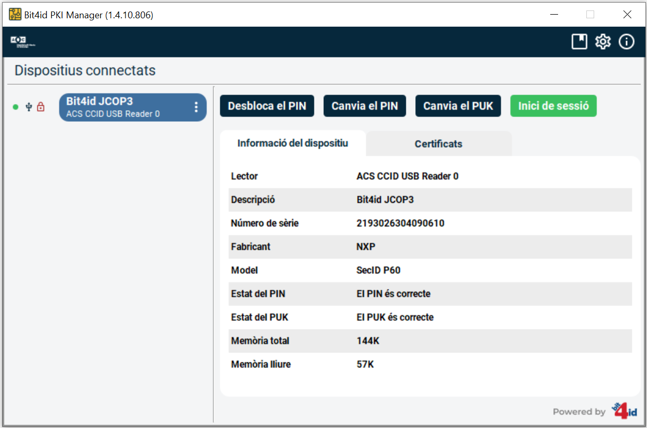
Task: Click the 'Dispositius connectats' heading
Action: tap(85, 71)
